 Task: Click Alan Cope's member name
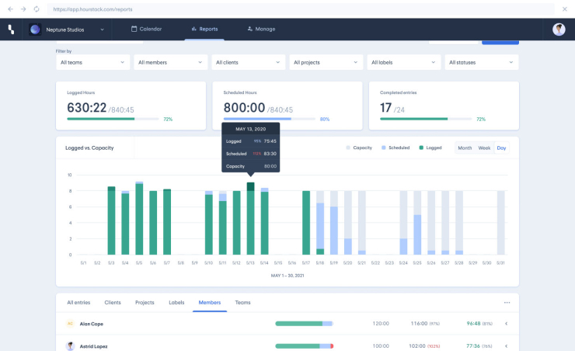[x=92, y=324]
